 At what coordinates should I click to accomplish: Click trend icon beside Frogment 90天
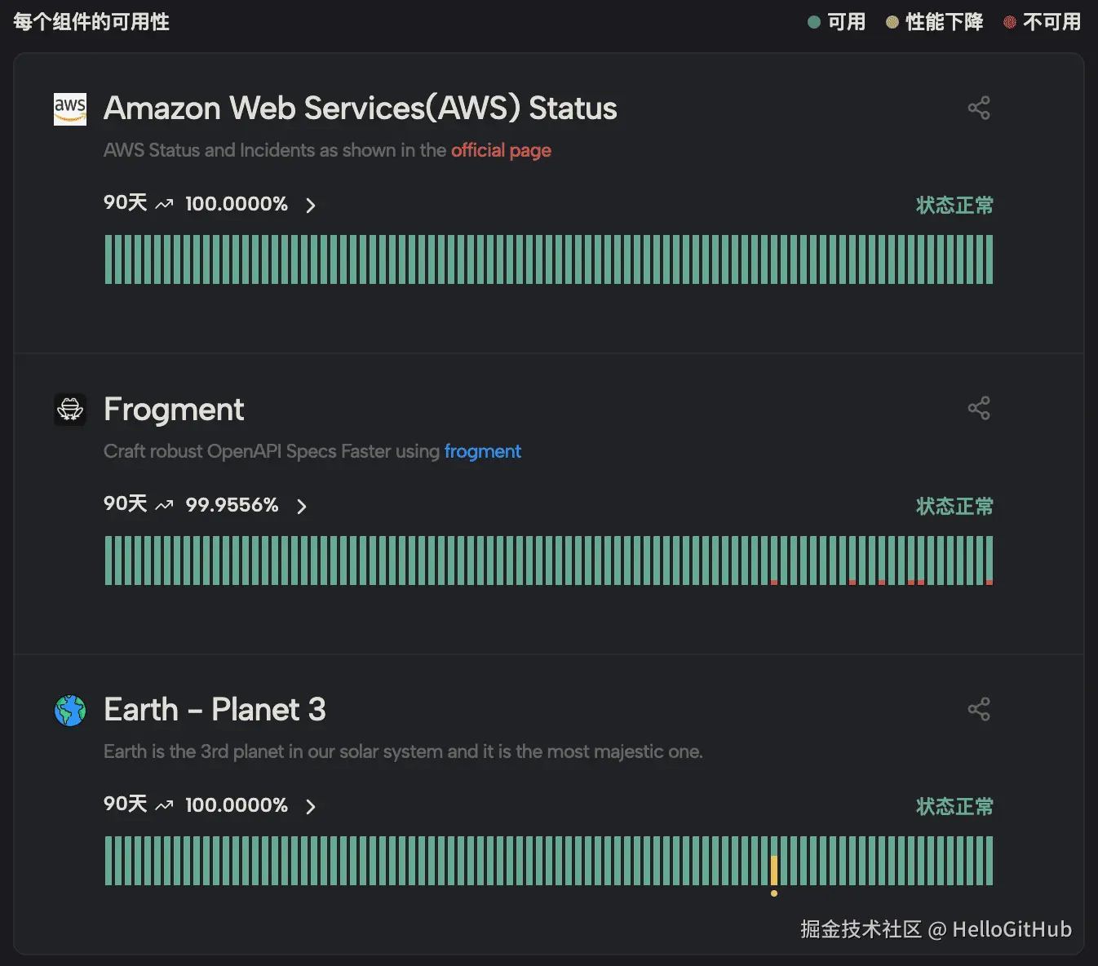(x=165, y=505)
